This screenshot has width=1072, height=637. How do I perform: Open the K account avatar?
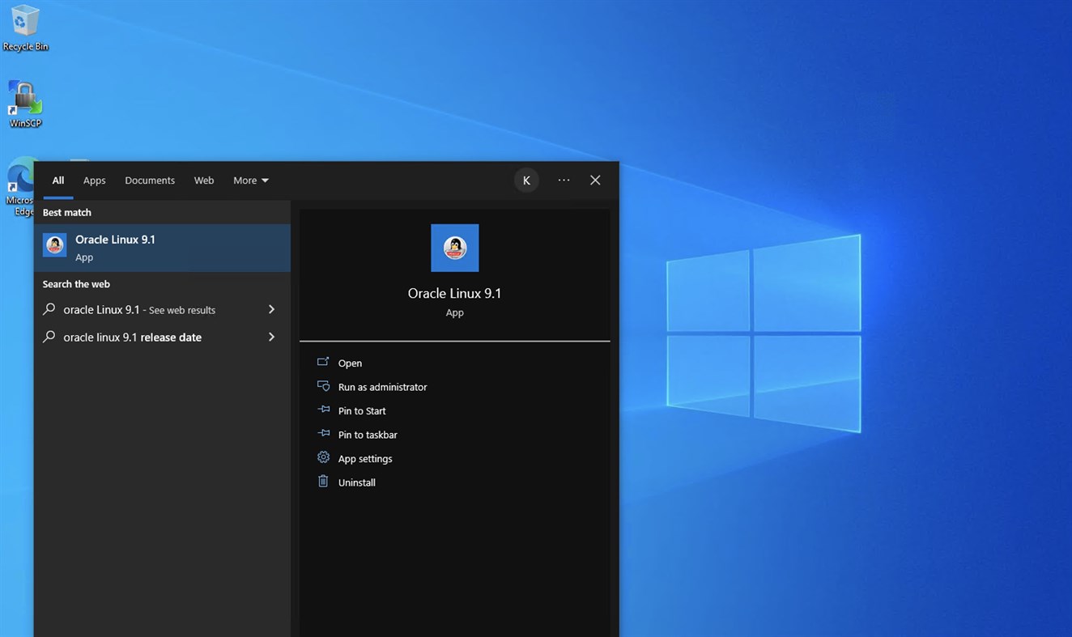pos(526,180)
